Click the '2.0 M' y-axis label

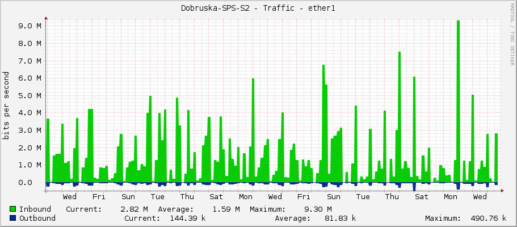tap(30, 148)
